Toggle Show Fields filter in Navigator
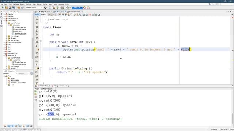 (9, 126)
